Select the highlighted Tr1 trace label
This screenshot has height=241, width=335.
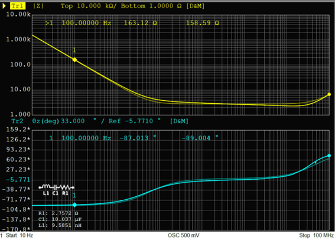[18, 6]
